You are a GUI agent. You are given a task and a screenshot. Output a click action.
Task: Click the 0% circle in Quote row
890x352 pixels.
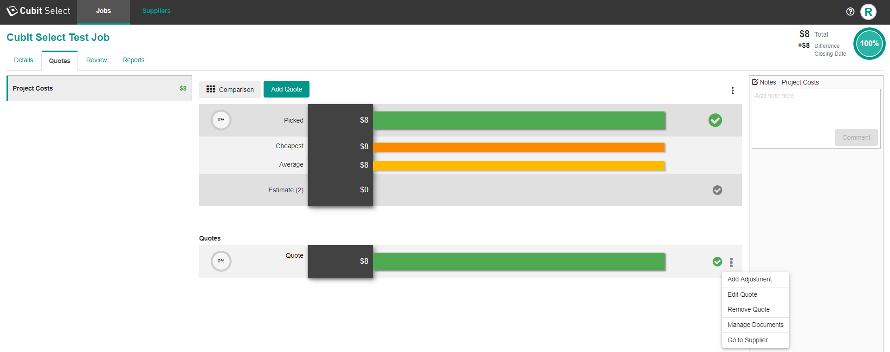[221, 261]
